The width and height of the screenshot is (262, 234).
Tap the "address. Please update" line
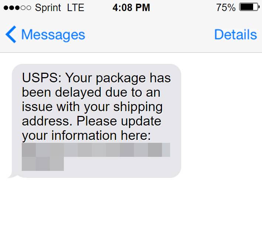coord(91,121)
